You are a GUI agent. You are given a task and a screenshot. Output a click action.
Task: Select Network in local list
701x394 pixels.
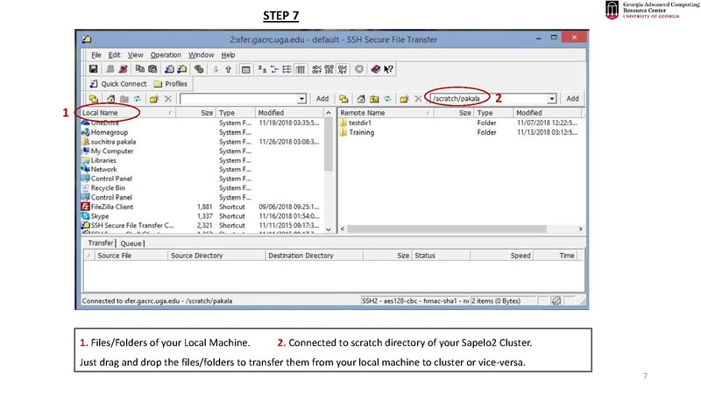click(103, 169)
